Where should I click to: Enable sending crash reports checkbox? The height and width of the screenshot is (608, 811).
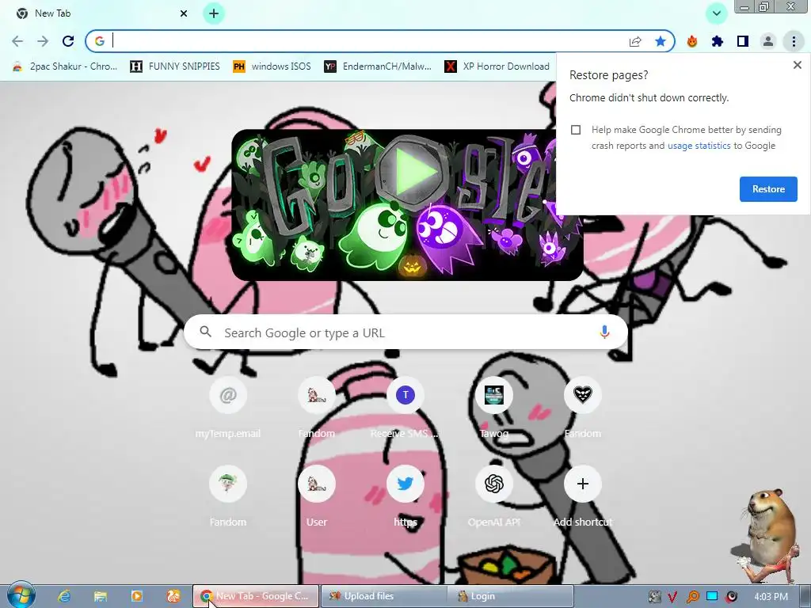click(576, 130)
